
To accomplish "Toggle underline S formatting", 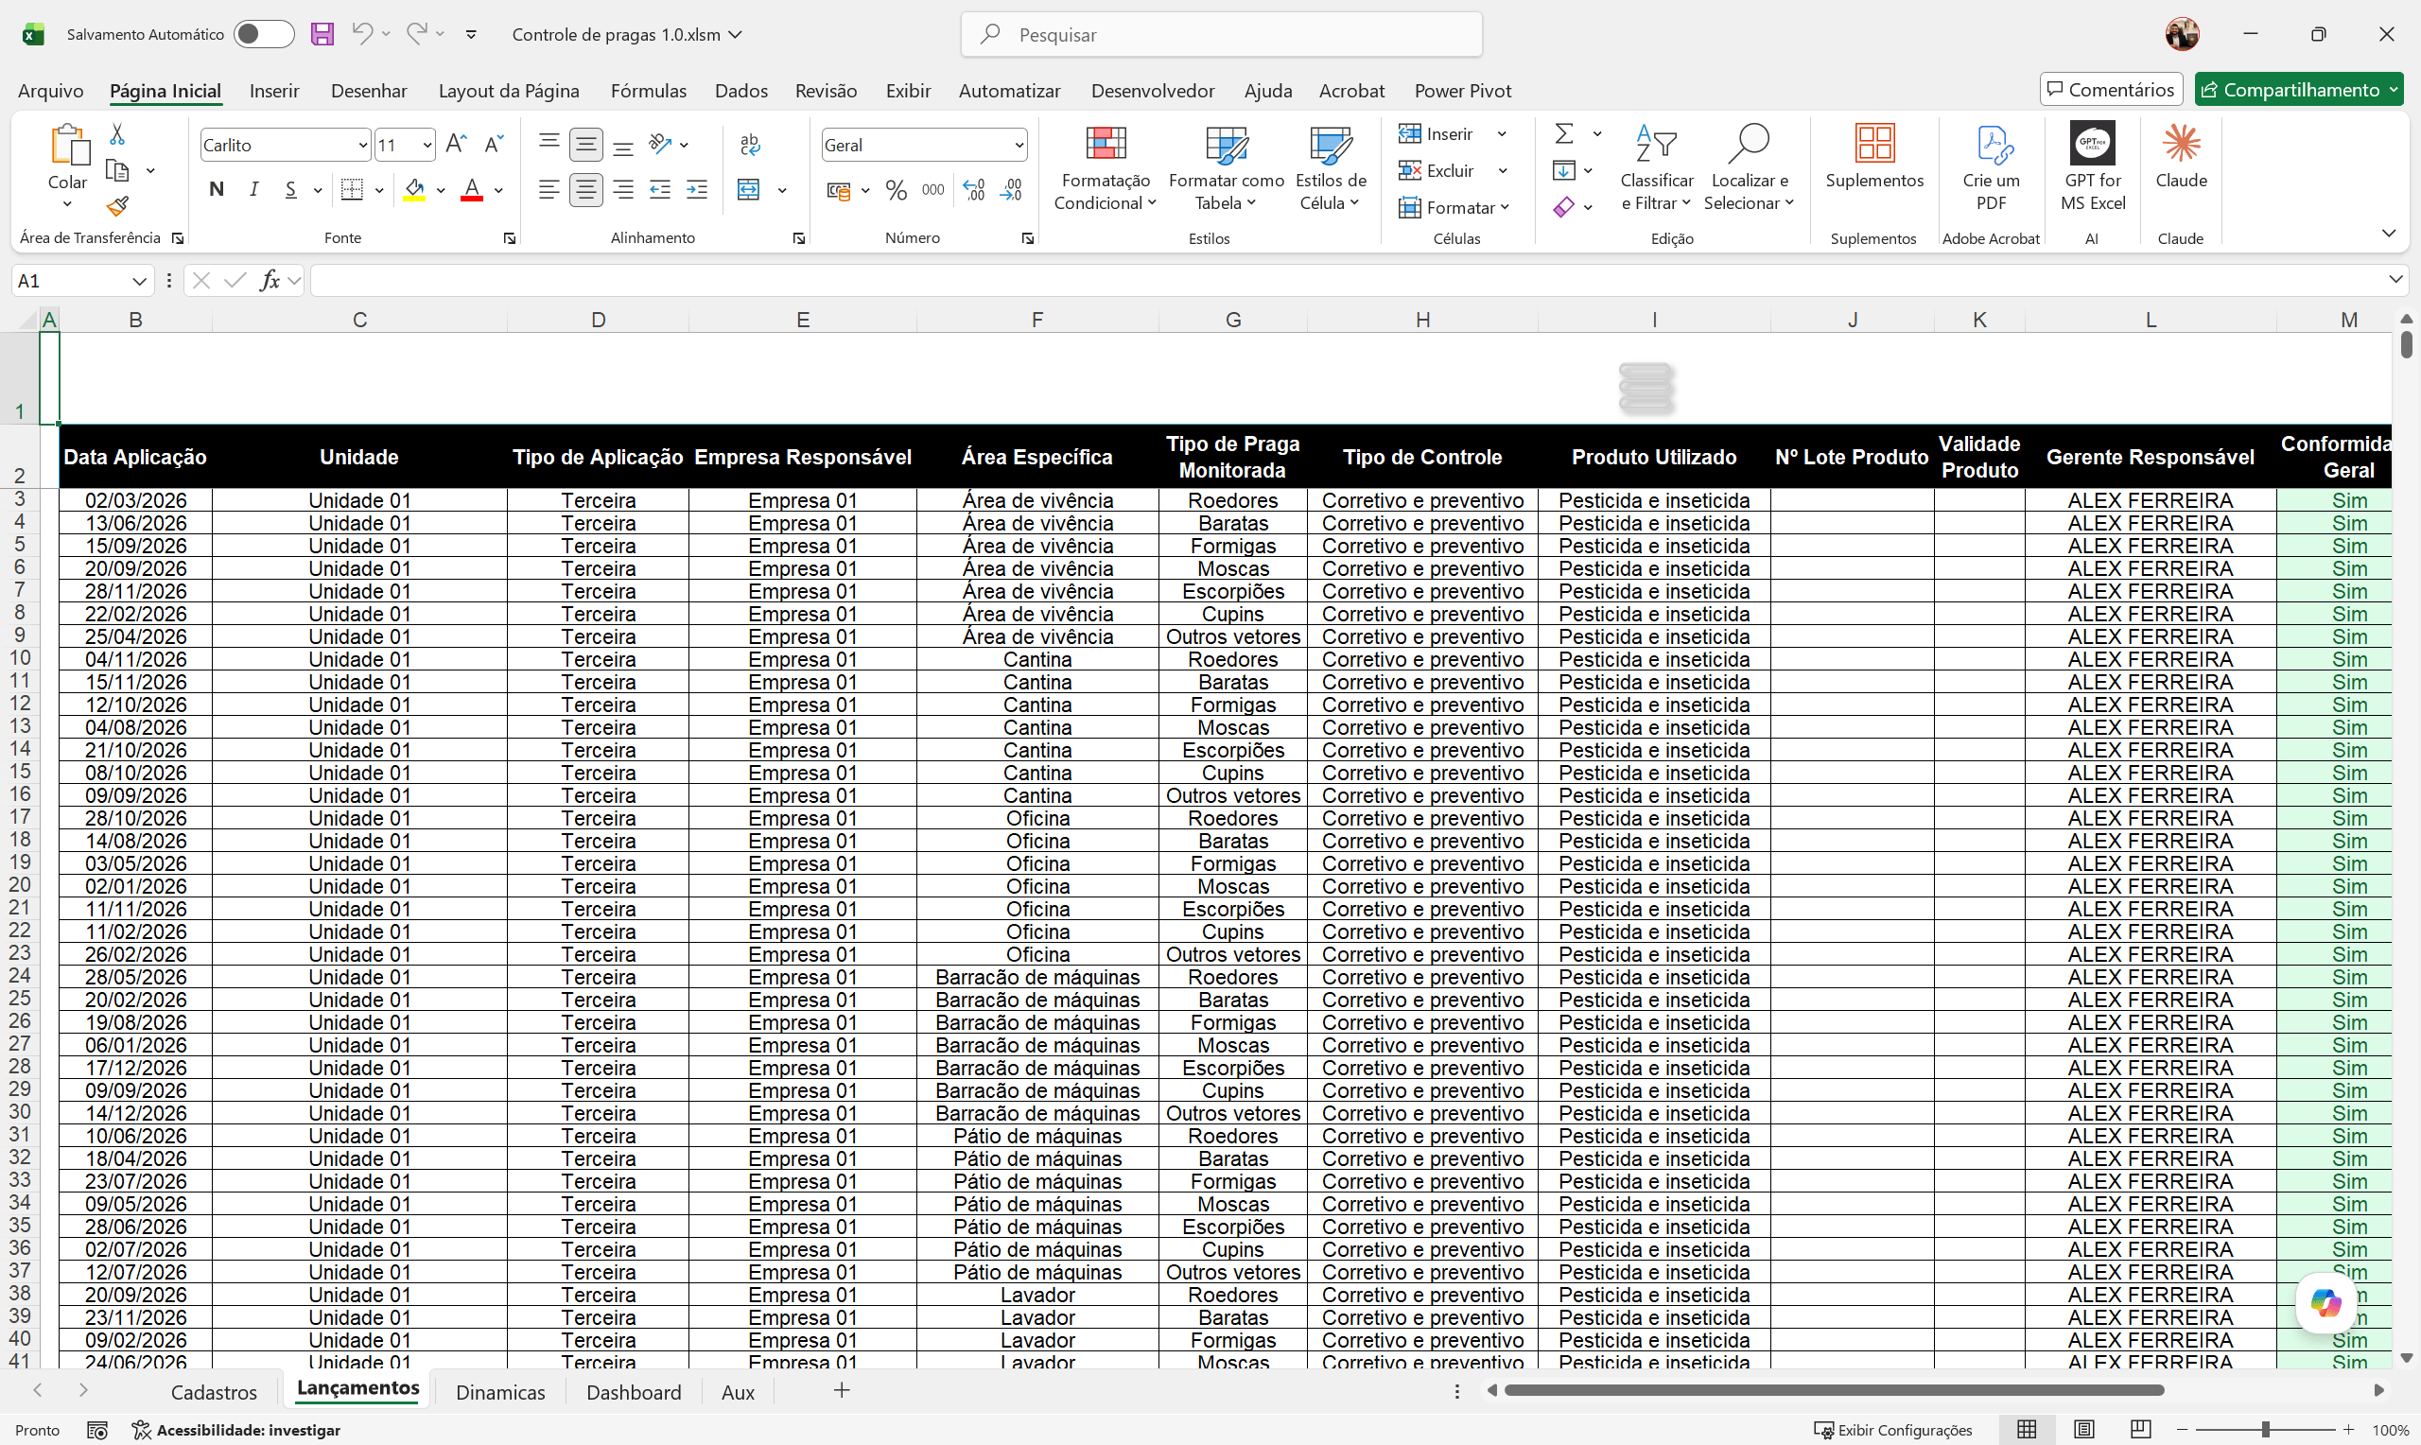I will click(x=291, y=190).
